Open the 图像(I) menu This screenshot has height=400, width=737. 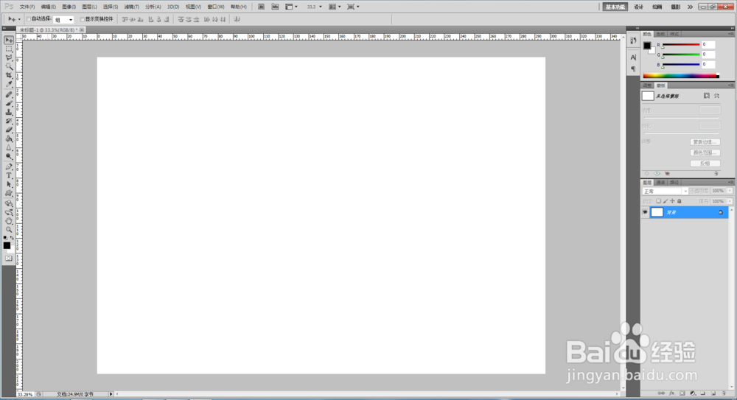pyautogui.click(x=69, y=7)
